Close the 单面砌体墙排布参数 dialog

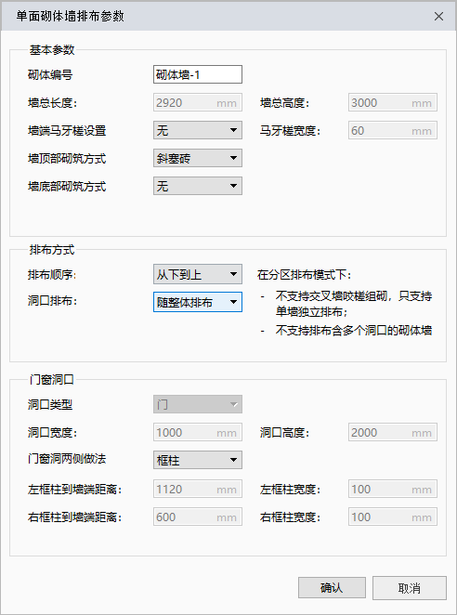tap(438, 16)
